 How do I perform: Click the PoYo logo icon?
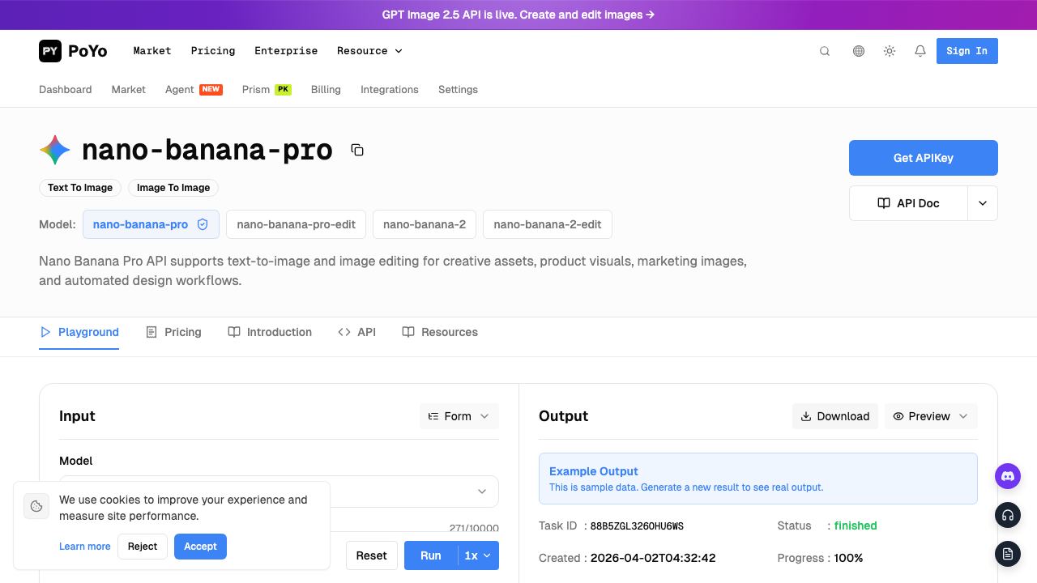[50, 51]
